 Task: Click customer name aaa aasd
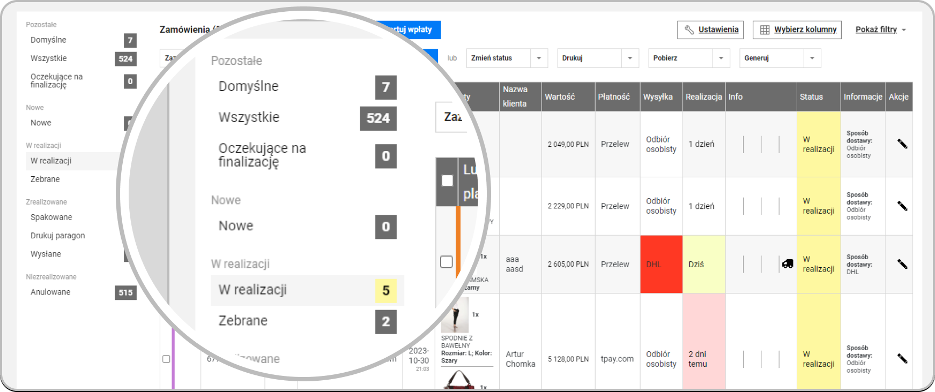514,264
